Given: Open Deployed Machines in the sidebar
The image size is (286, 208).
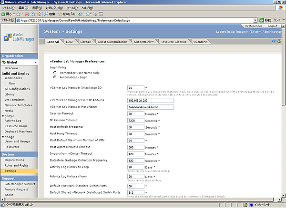Looking at the screenshot, I should coord(18,132).
